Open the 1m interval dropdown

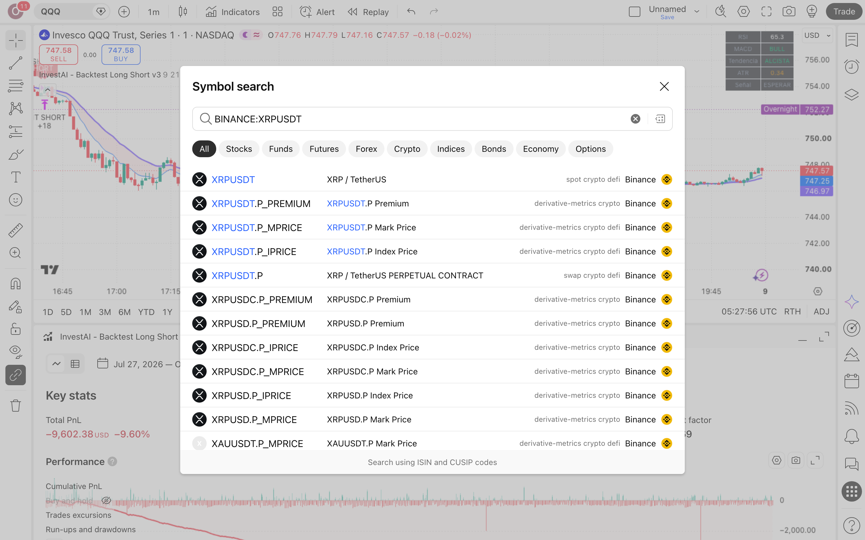153,12
